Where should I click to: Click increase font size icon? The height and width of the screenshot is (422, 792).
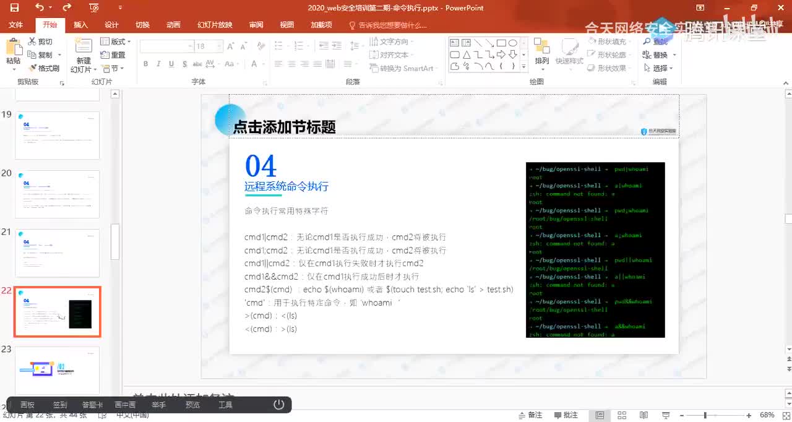pos(231,46)
